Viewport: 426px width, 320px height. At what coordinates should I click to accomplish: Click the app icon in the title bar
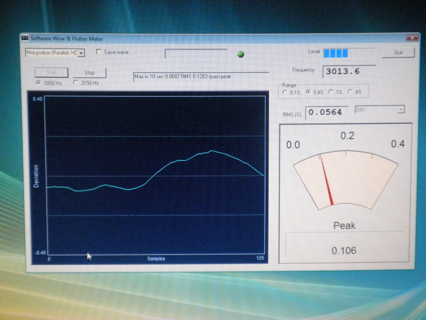25,38
